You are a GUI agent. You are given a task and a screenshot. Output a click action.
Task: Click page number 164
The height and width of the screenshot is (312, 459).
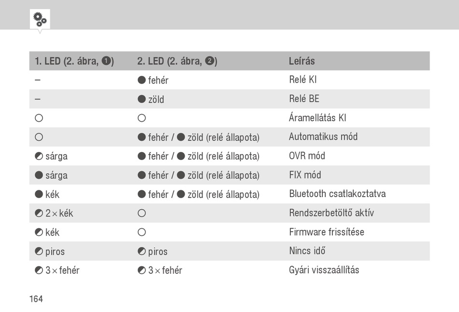click(x=36, y=299)
